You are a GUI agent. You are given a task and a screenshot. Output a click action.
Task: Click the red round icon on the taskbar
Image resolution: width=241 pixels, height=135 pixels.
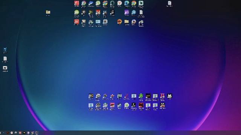[8, 133]
